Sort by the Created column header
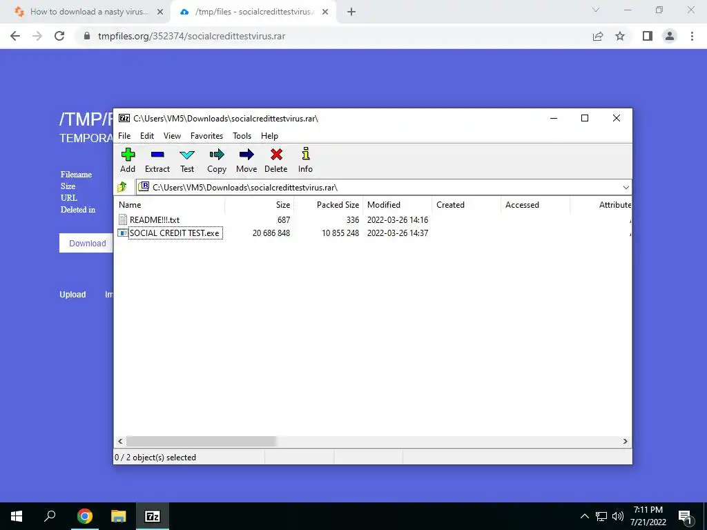707x530 pixels. (466, 204)
